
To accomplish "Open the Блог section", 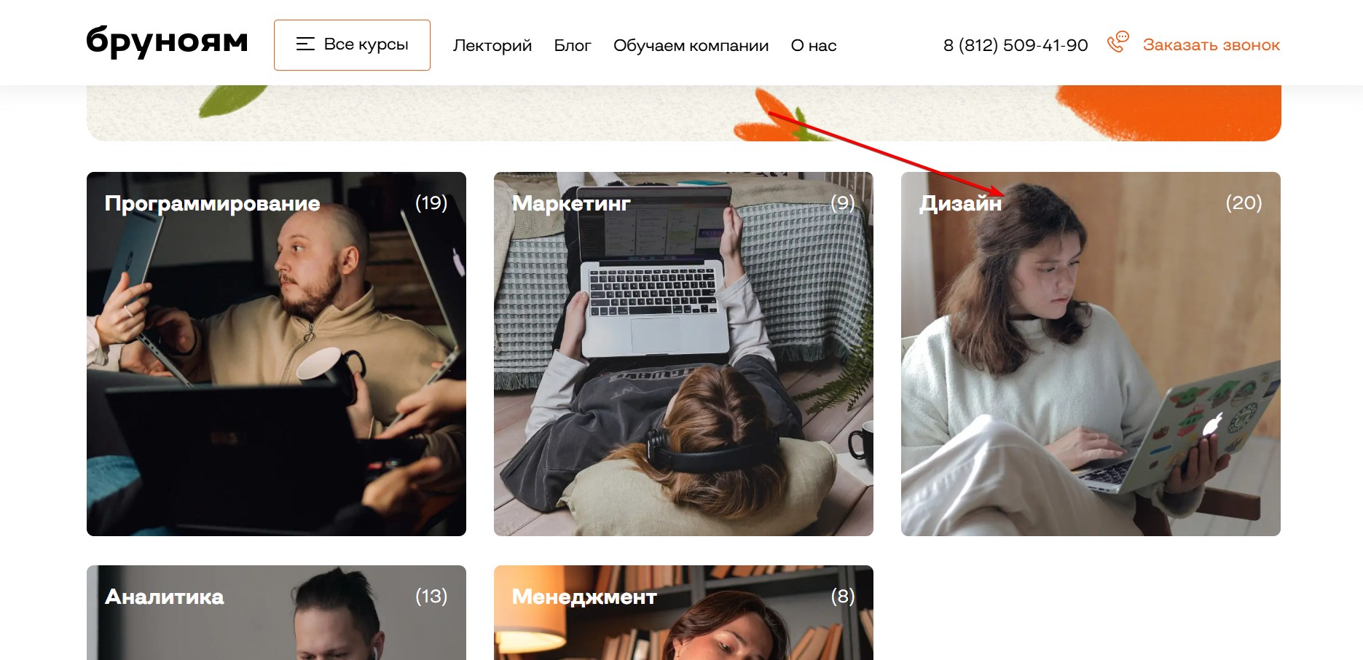I will 573,46.
